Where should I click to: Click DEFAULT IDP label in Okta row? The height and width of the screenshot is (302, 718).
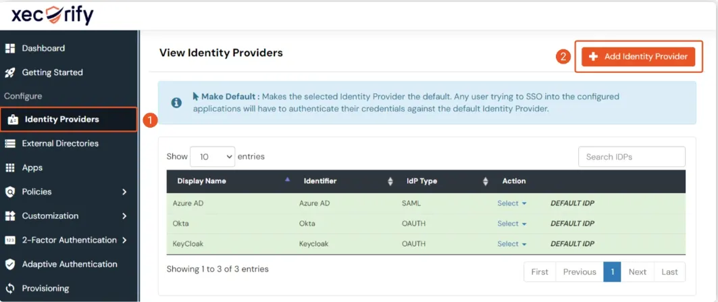(572, 224)
